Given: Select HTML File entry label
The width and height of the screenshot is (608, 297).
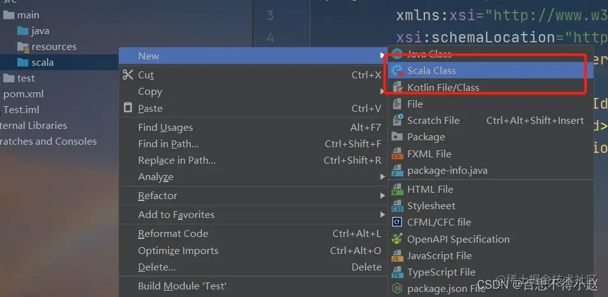Looking at the screenshot, I should point(430,189).
